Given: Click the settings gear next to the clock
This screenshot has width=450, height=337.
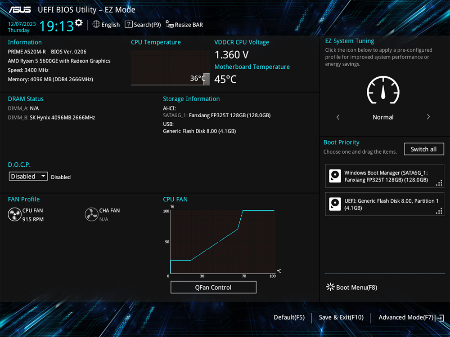Looking at the screenshot, I should click(79, 22).
